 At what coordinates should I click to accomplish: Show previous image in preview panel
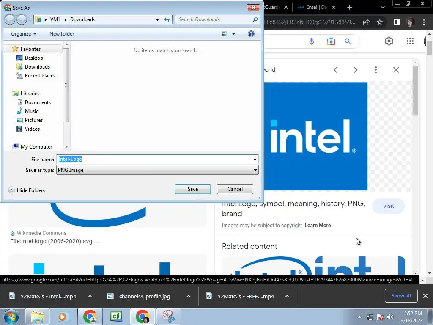[x=335, y=70]
